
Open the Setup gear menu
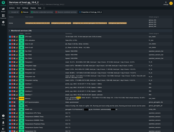point(3,23)
